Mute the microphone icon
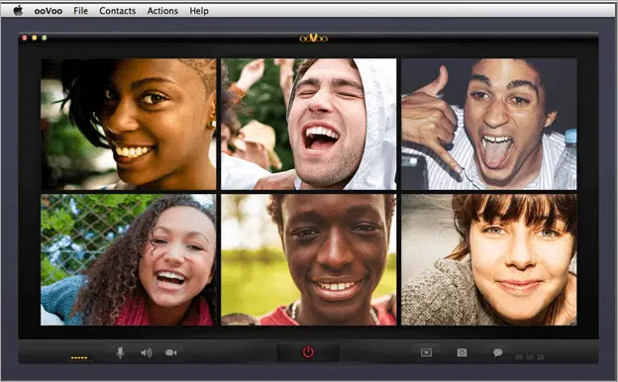This screenshot has width=618, height=382. pos(121,352)
